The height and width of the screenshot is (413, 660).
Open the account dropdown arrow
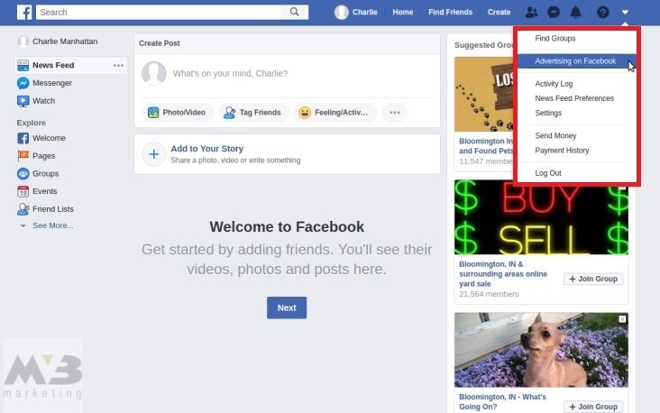click(x=626, y=13)
